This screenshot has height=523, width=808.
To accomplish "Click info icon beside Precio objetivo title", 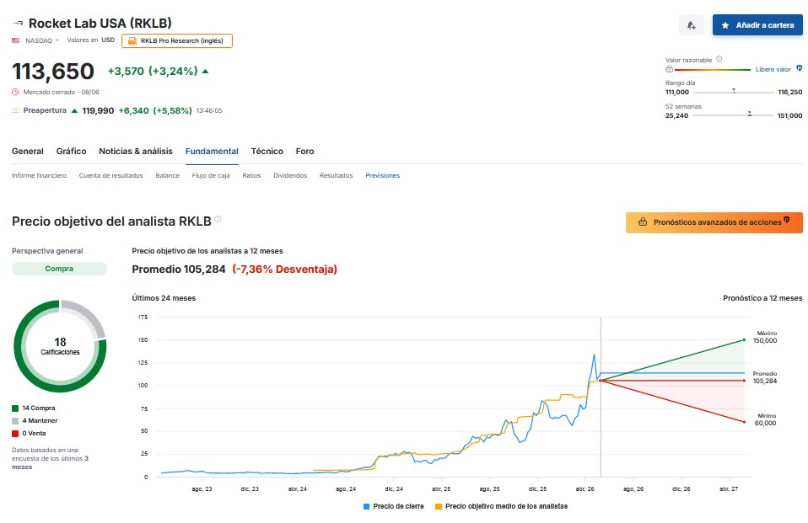I will point(218,219).
